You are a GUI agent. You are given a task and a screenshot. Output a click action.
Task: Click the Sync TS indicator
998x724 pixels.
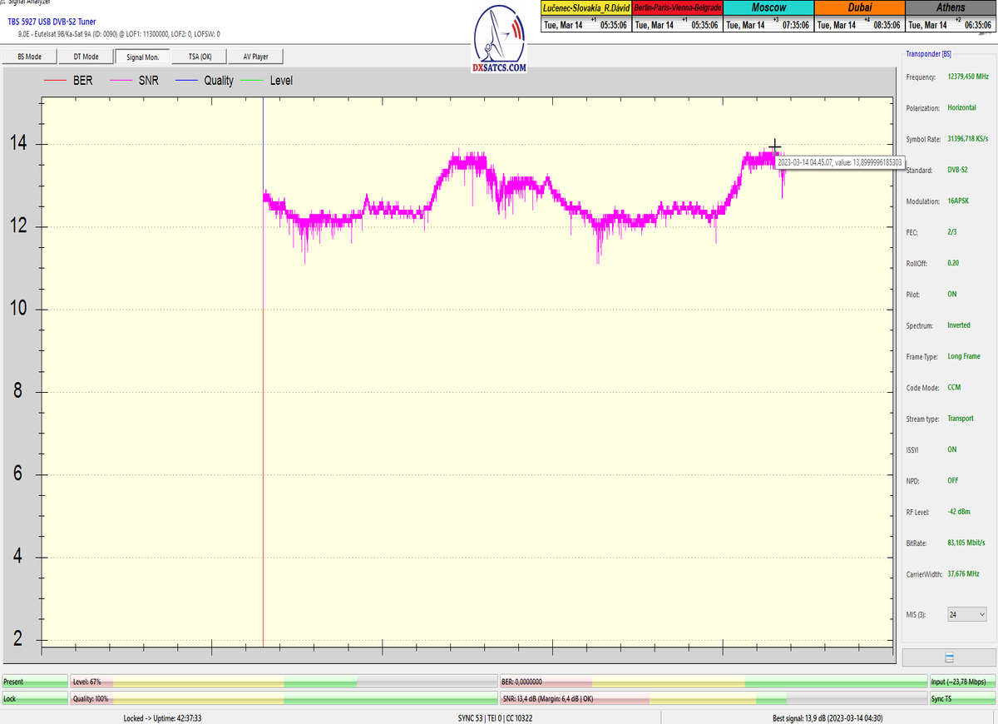[x=962, y=699]
